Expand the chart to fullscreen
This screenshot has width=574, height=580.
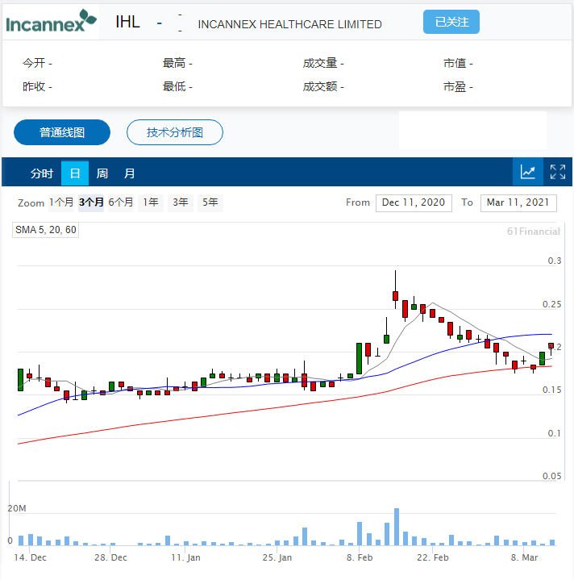557,172
